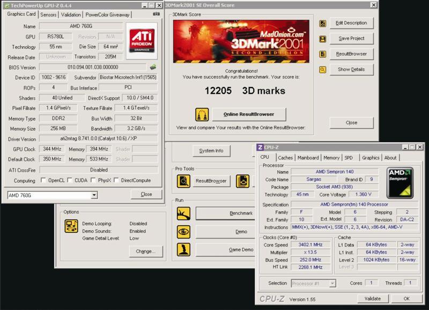Viewport: 429px width, 310px height.
Task: Click the second Pro Tools icon
Action: (243, 181)
